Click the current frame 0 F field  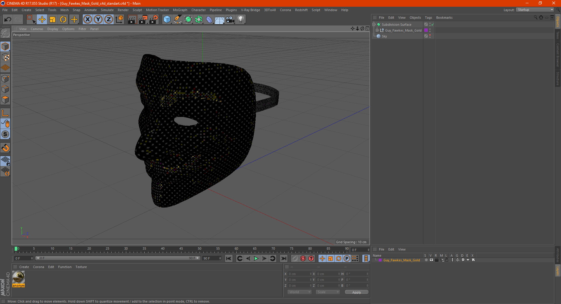point(24,258)
